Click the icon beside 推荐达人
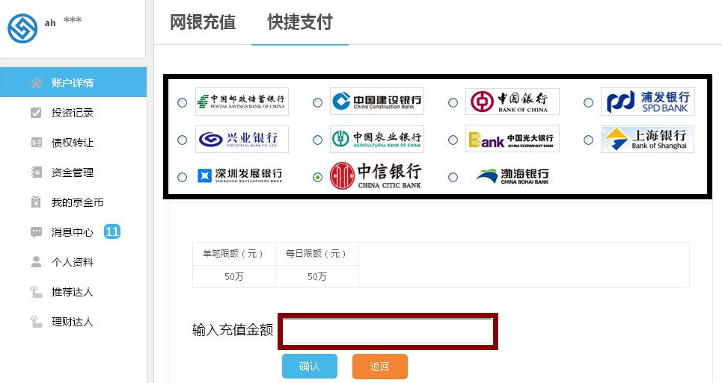The width and height of the screenshot is (722, 383). coord(36,292)
